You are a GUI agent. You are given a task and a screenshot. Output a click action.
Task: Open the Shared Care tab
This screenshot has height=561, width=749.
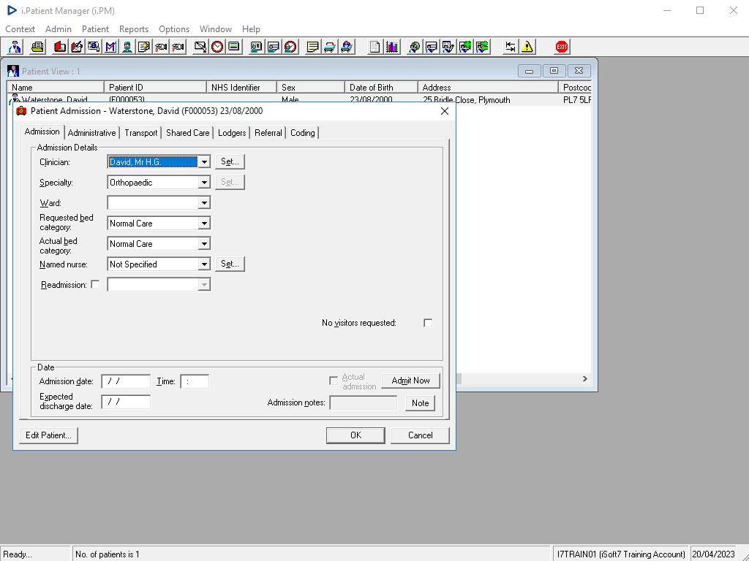point(188,133)
